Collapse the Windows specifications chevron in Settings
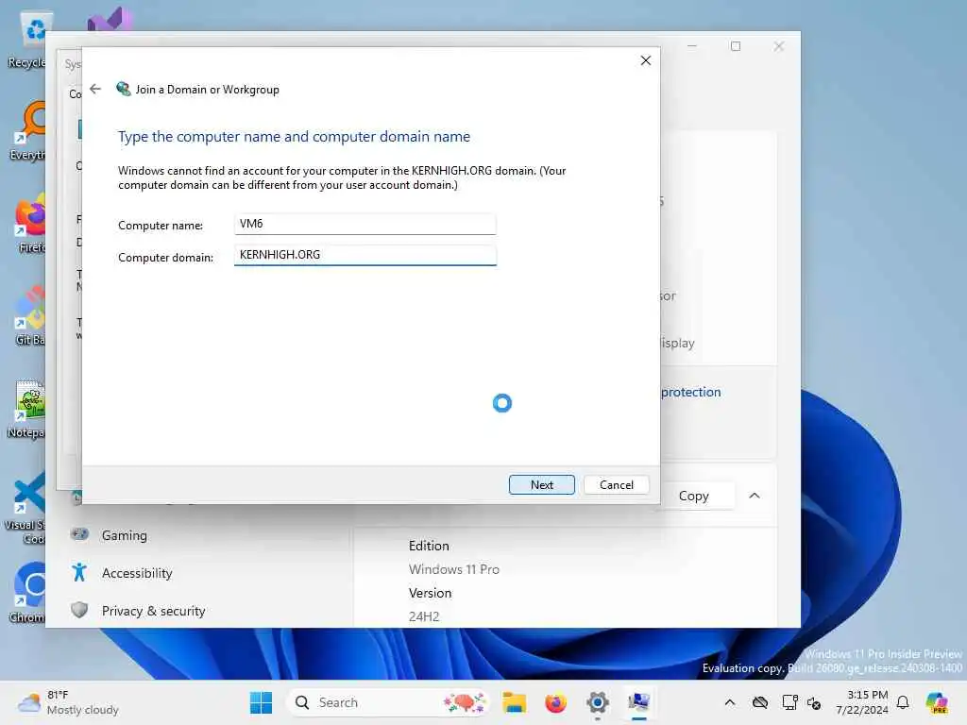967x725 pixels. pos(755,496)
